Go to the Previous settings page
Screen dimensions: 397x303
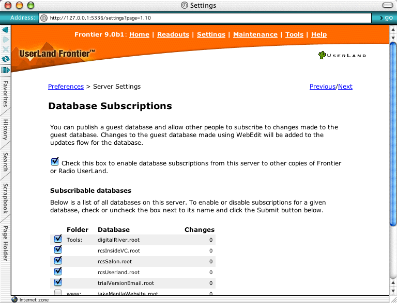point(323,87)
